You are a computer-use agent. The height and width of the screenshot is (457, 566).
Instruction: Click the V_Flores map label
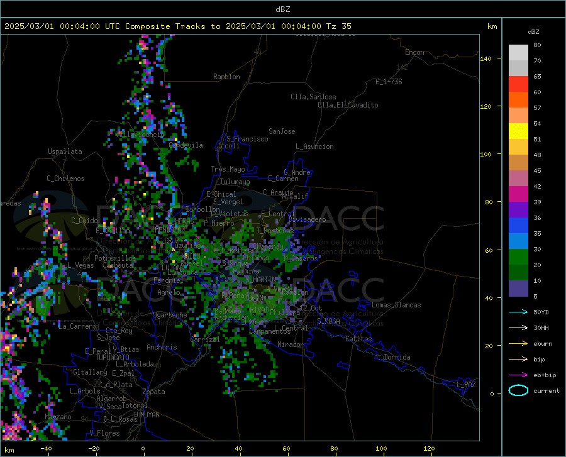click(104, 433)
